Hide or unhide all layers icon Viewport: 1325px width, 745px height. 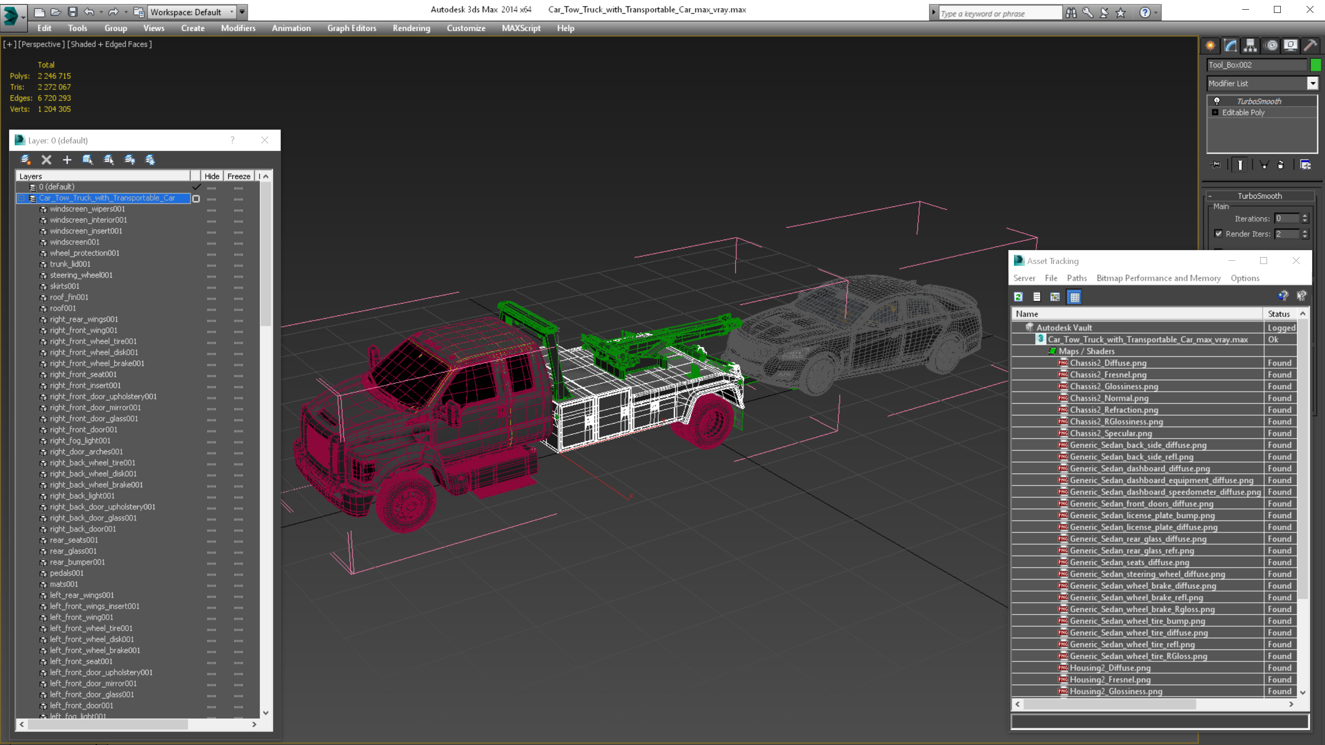pos(130,160)
